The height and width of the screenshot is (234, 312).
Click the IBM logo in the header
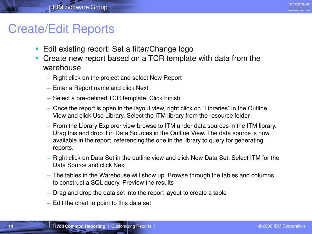(x=299, y=6)
